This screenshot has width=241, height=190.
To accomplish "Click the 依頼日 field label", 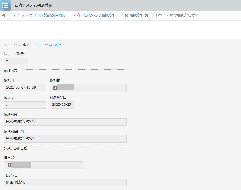I will coord(9,80).
